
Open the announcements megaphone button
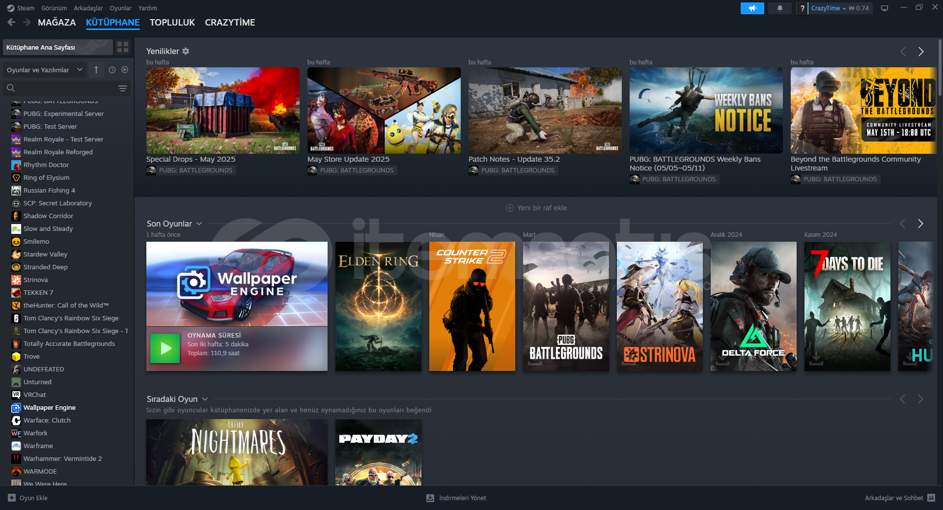752,8
